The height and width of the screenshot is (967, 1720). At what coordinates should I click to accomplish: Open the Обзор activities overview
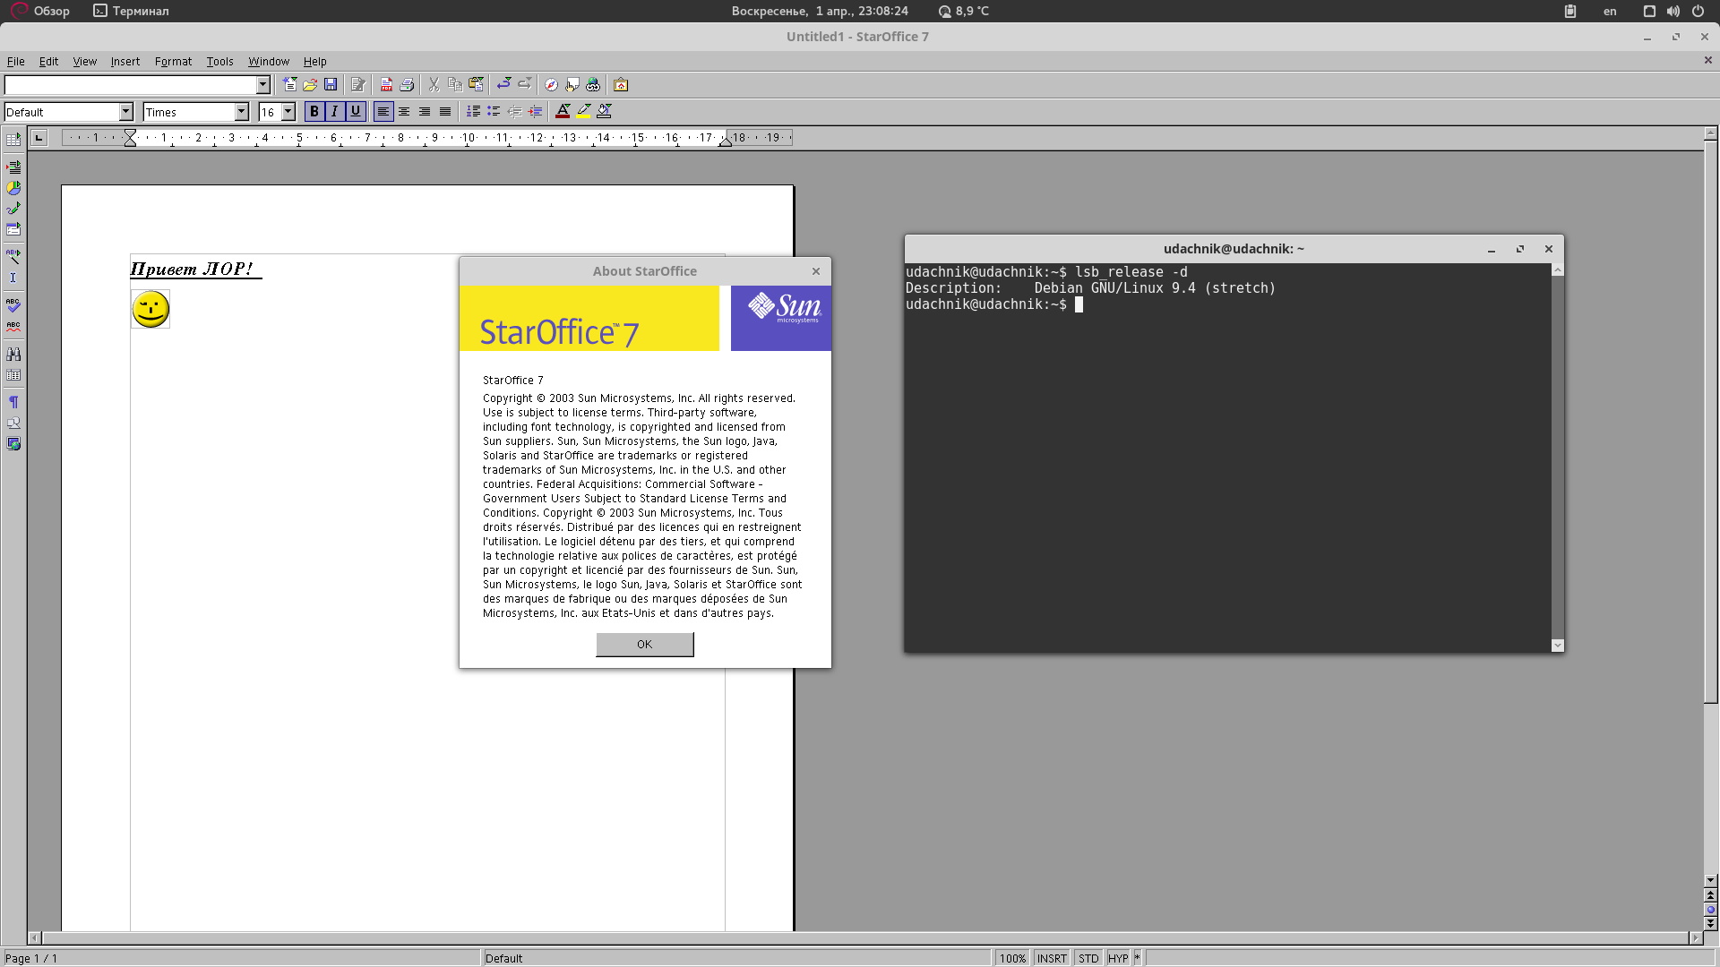(41, 11)
